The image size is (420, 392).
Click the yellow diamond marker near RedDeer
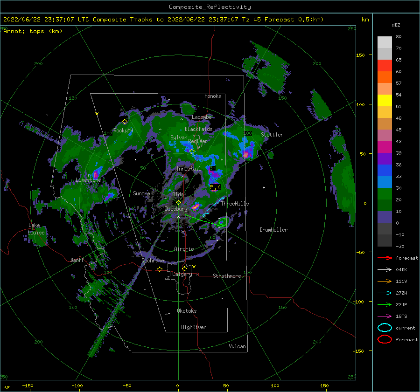pos(192,151)
